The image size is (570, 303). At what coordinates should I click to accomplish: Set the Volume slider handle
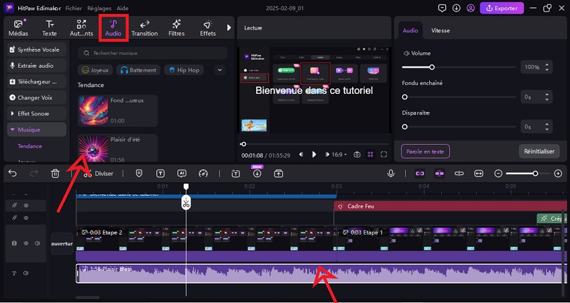tap(432, 67)
